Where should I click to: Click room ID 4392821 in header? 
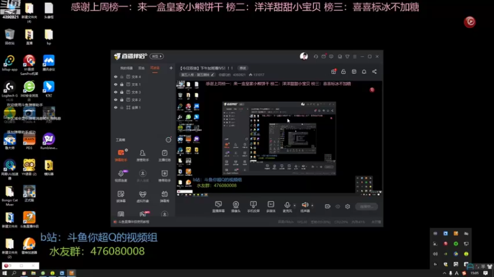pyautogui.click(x=239, y=74)
